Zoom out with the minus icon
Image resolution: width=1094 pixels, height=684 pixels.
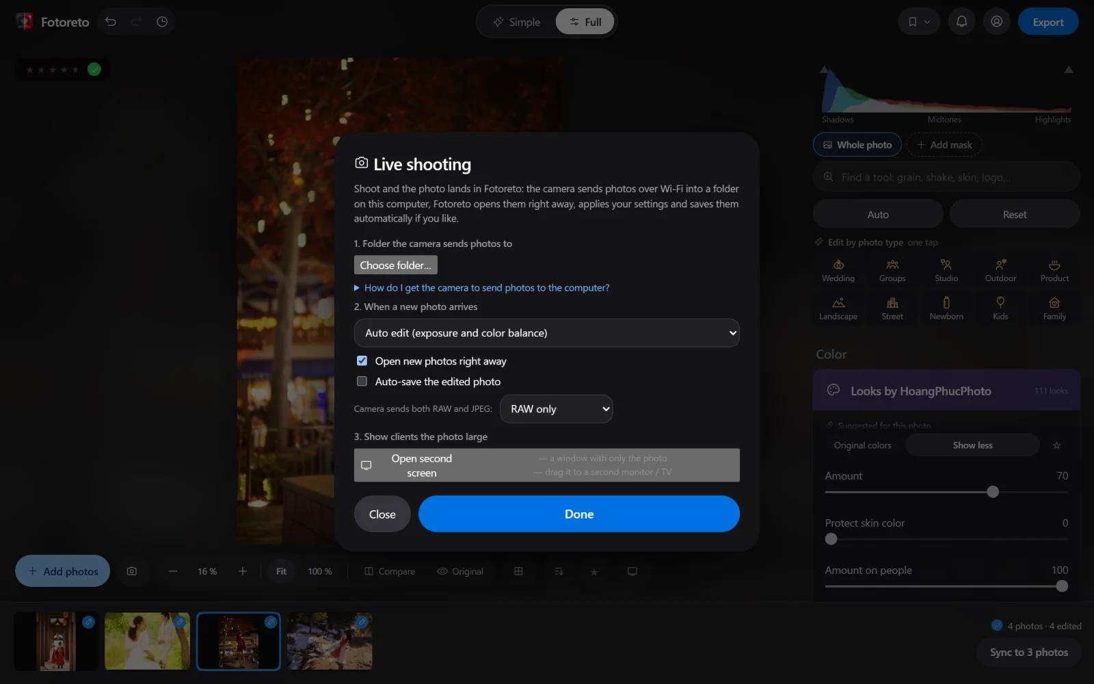click(173, 571)
